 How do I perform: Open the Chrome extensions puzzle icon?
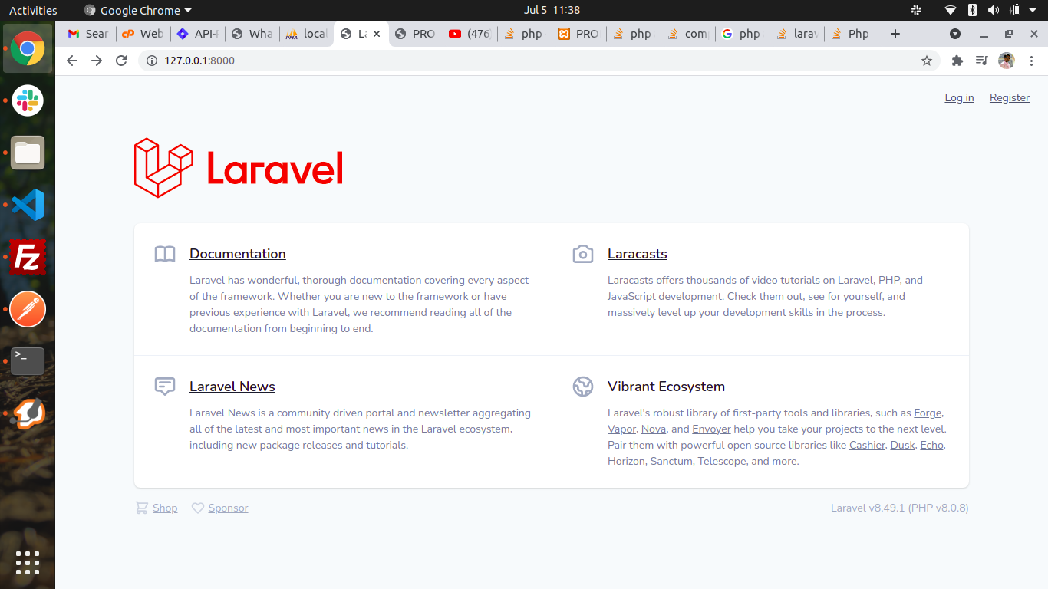(x=957, y=61)
